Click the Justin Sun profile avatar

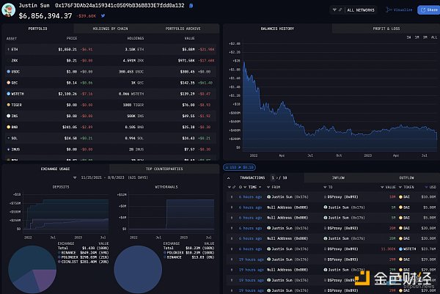click(9, 9)
